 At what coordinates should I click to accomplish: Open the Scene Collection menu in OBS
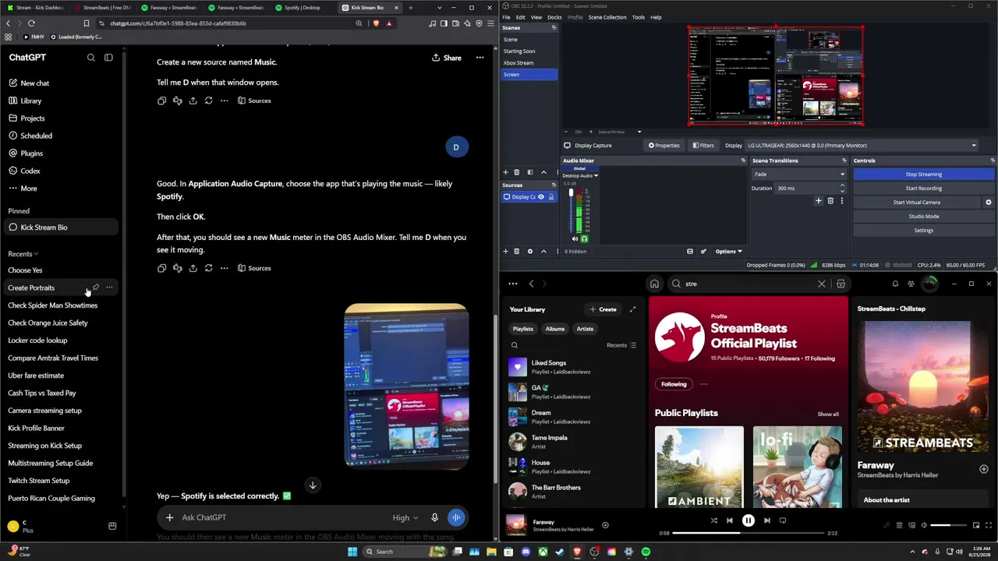click(607, 17)
